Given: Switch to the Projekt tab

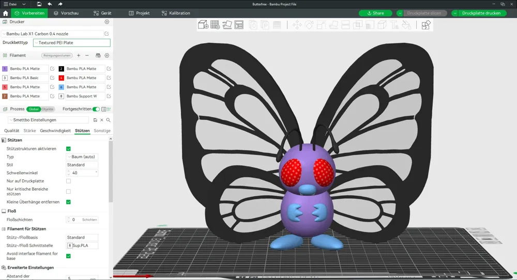Looking at the screenshot, I should tap(139, 13).
